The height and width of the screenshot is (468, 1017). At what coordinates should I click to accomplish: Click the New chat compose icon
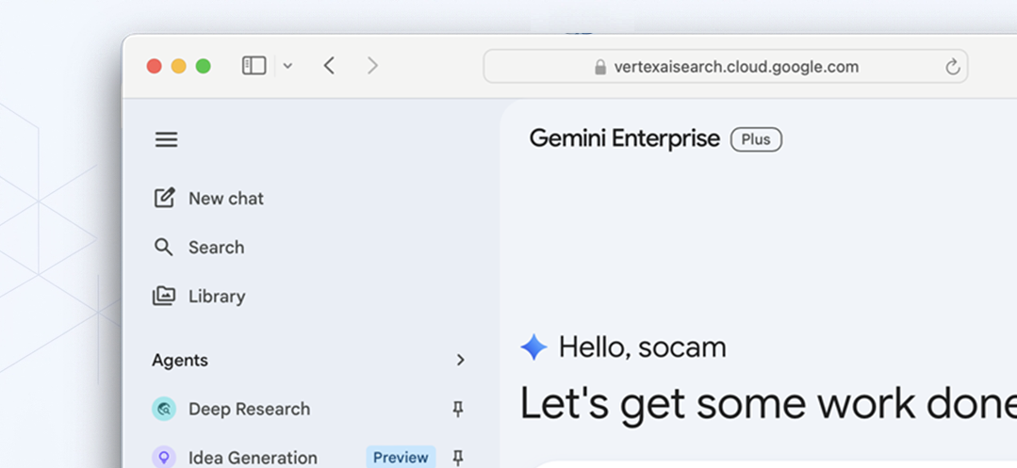[164, 198]
